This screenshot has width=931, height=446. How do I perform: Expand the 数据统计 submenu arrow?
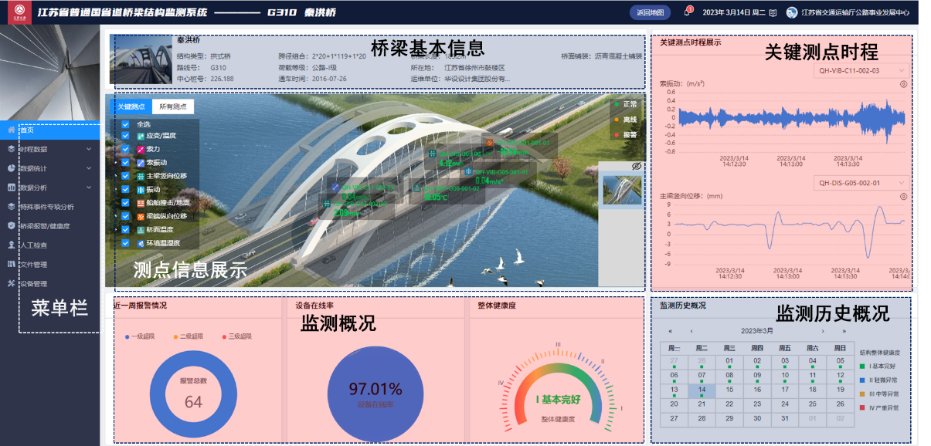[x=89, y=168]
